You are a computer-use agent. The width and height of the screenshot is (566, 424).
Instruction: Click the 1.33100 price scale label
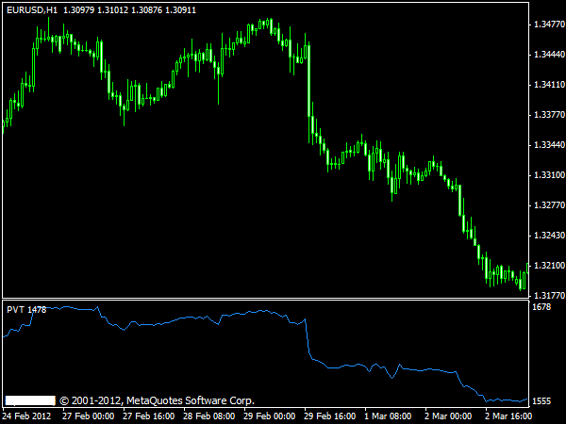pos(549,175)
